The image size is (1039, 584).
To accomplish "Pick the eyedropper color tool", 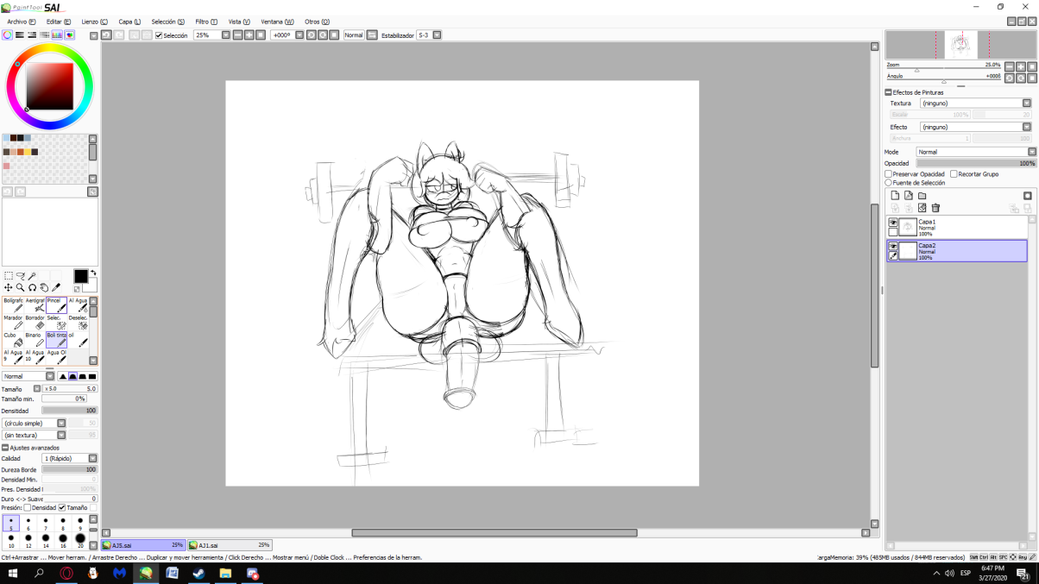I will [56, 288].
